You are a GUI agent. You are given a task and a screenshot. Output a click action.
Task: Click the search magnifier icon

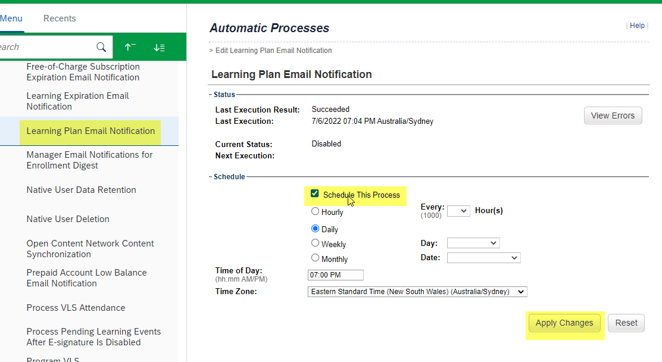(x=101, y=47)
